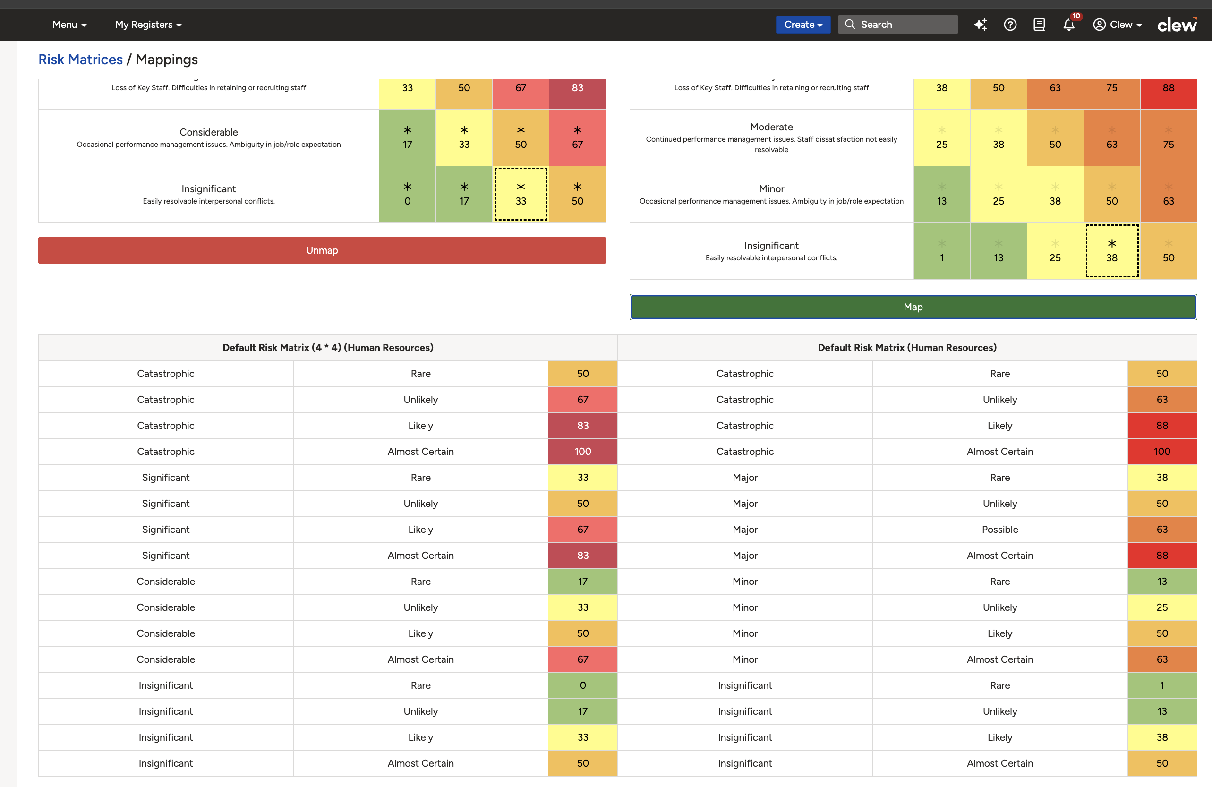1212x787 pixels.
Task: Click the 'Mappings' breadcrumb text
Action: pyautogui.click(x=167, y=60)
